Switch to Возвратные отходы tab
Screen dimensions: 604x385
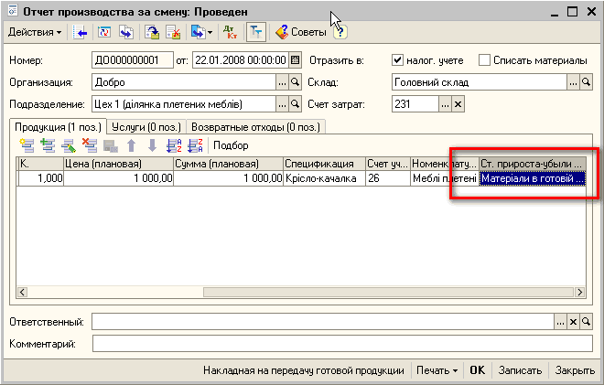(x=256, y=126)
